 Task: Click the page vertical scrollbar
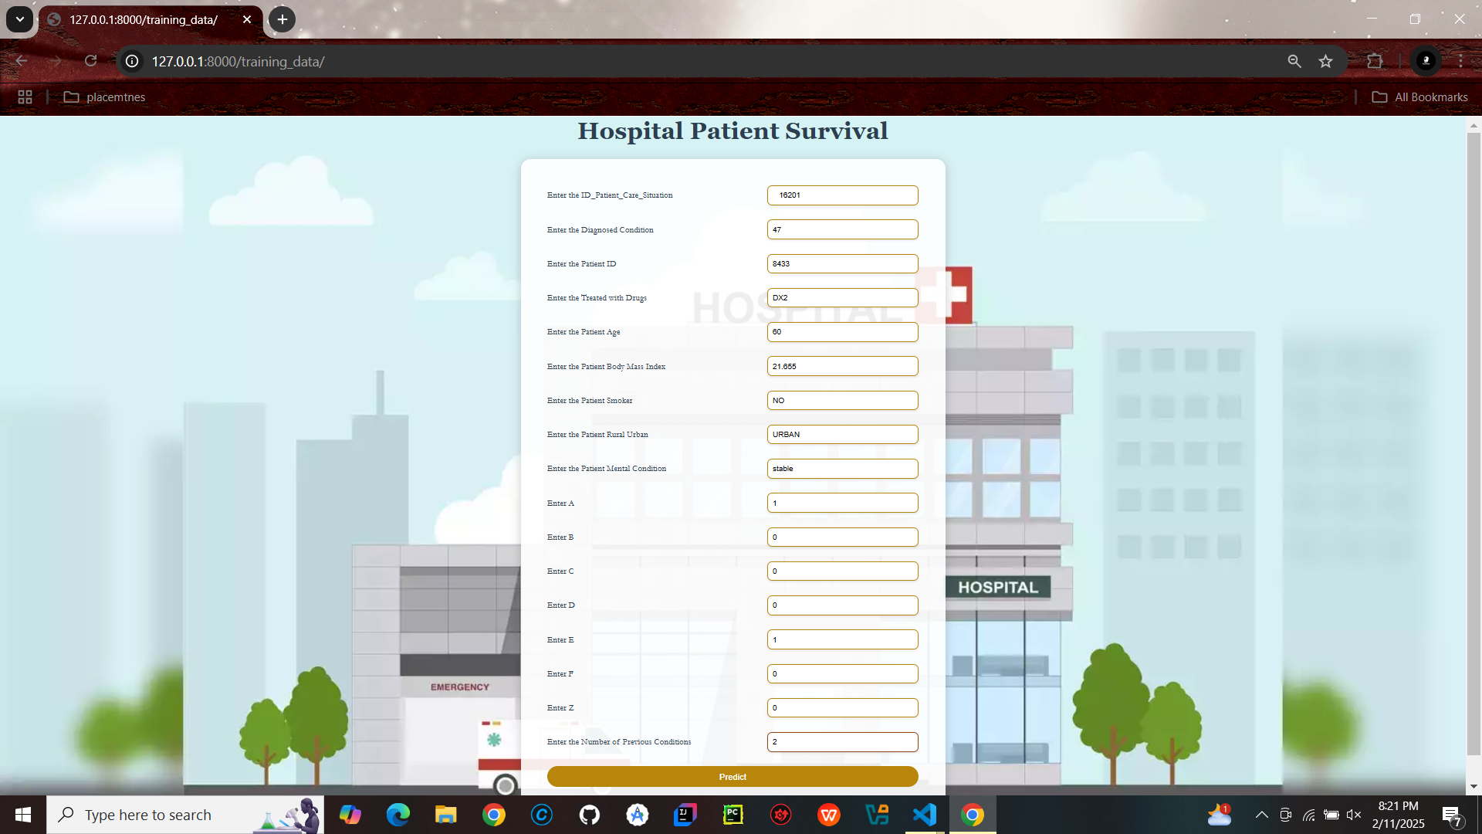pos(1474,444)
